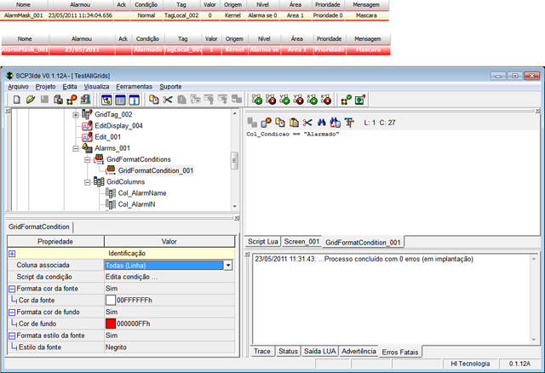This screenshot has height=373, width=545.
Task: Collapse the Formata cor de fundo property
Action: tap(12, 313)
